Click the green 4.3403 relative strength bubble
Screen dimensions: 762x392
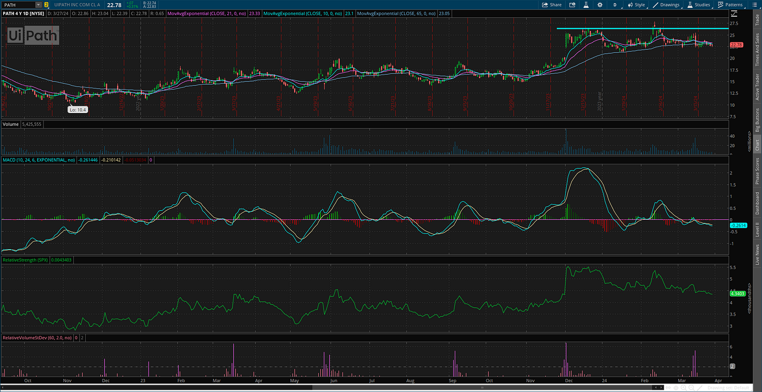pyautogui.click(x=737, y=294)
